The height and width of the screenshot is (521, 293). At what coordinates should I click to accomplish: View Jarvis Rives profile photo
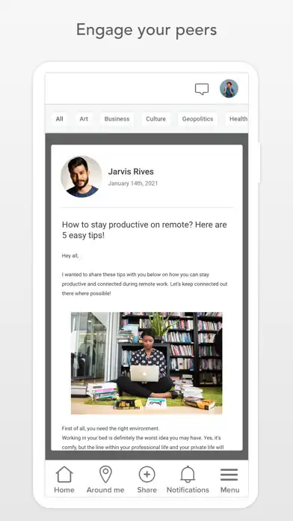[x=81, y=177]
